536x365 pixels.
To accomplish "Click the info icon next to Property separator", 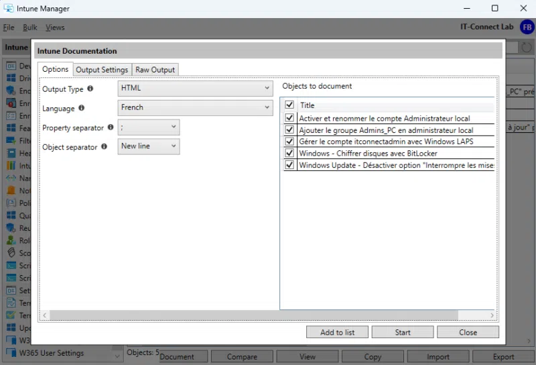I will 111,127.
